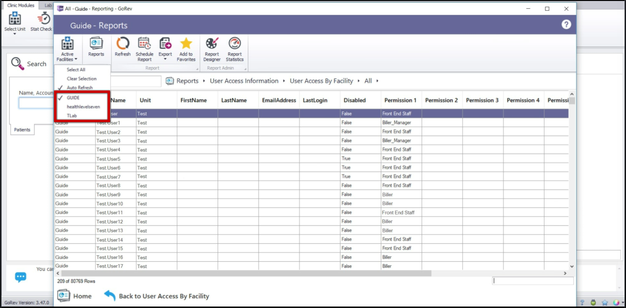Click the color wheel icon in the status bar
Viewport: 626px width, 308px height.
[x=616, y=303]
